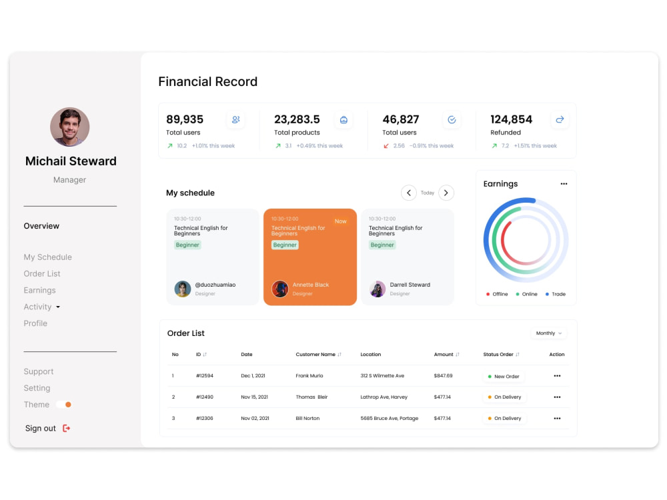Open Order List from sidebar
Image resolution: width=667 pixels, height=500 pixels.
click(x=41, y=274)
